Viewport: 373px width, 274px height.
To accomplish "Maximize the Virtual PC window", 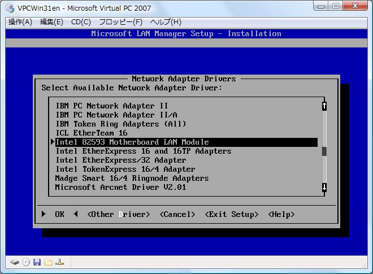I will pyautogui.click(x=335, y=6).
